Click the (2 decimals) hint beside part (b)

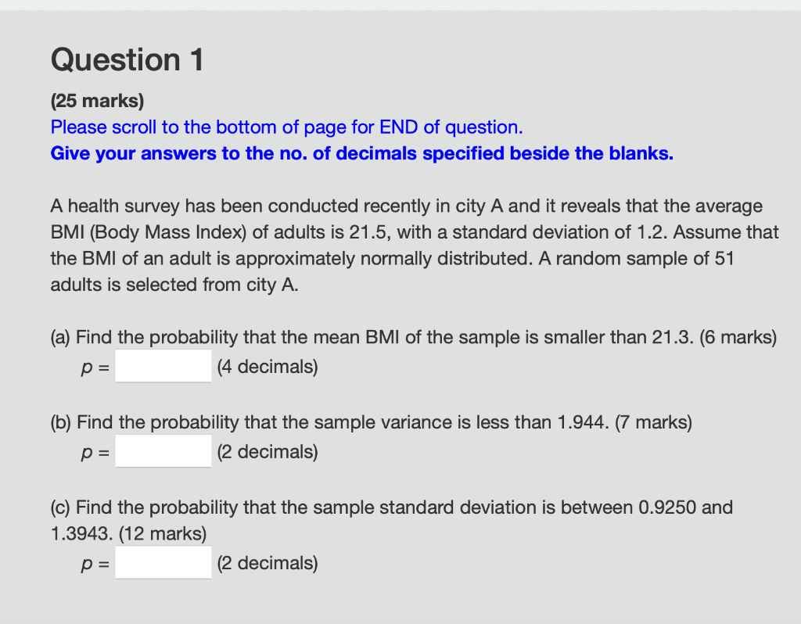268,451
